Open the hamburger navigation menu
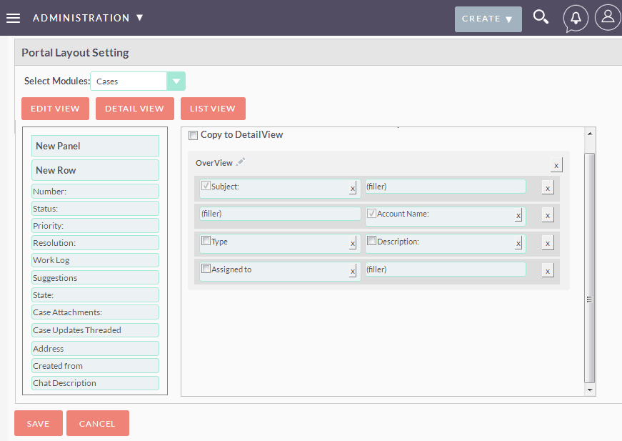This screenshot has width=622, height=441. [13, 19]
